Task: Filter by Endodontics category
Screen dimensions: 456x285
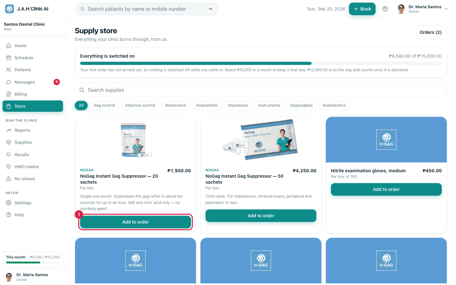Action: 334,105
